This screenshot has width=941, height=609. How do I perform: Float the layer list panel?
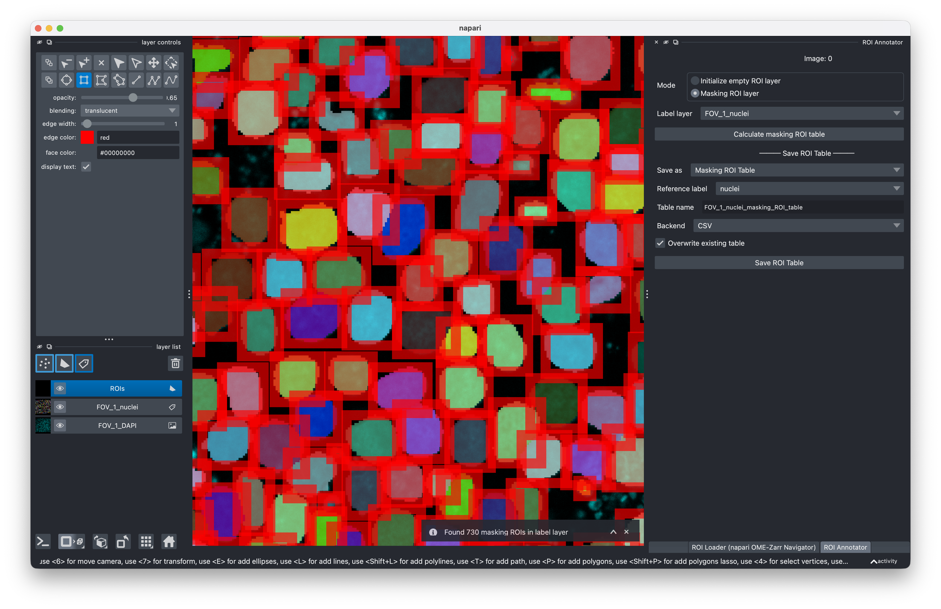click(x=49, y=347)
